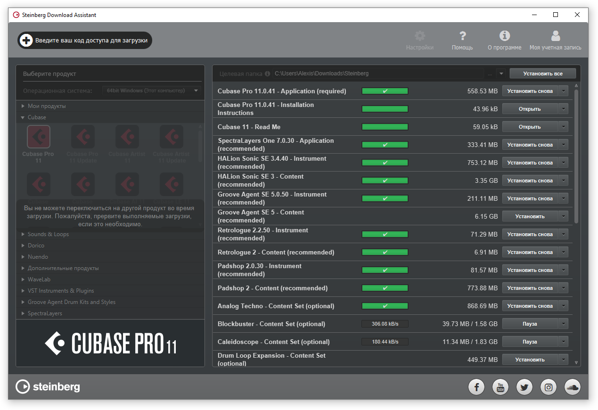598x410 pixels.
Task: Click Caleidoscope download progress bar
Action: click(385, 342)
